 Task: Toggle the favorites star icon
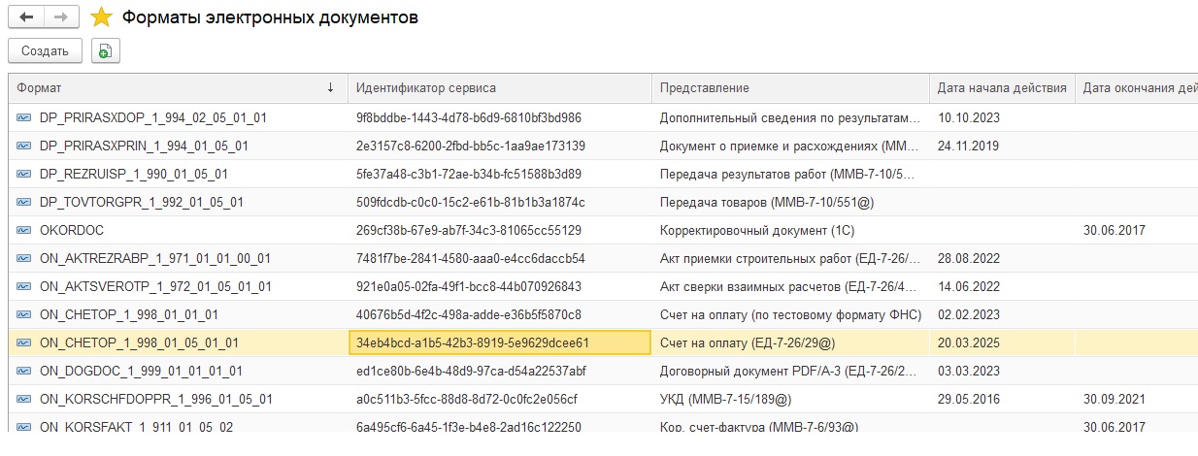(100, 17)
